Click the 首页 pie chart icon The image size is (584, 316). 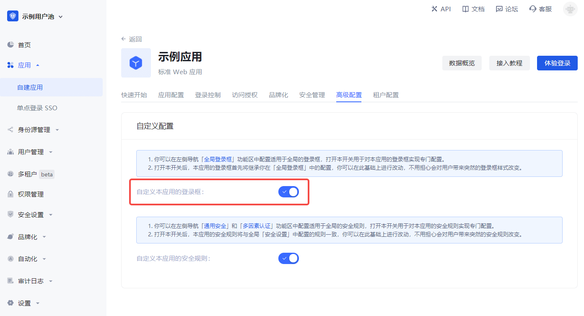[x=10, y=45]
